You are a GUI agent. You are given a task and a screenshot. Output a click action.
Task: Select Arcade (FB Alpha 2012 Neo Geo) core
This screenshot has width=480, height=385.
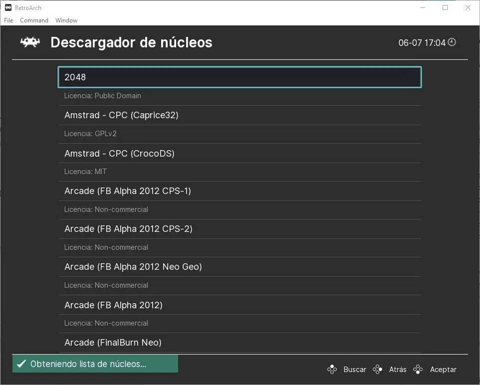tap(240, 267)
